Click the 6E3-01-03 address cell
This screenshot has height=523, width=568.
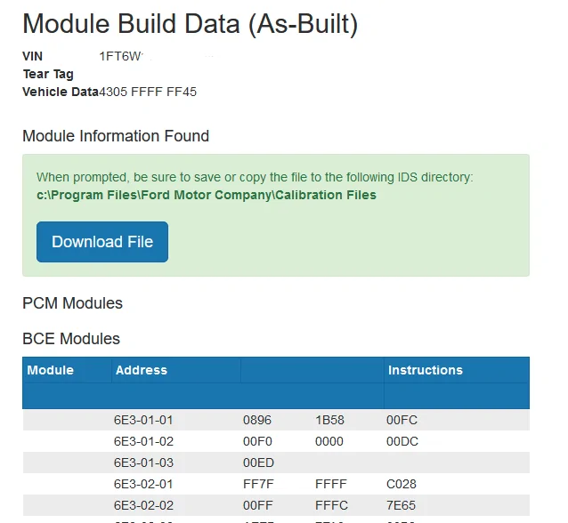pos(143,463)
